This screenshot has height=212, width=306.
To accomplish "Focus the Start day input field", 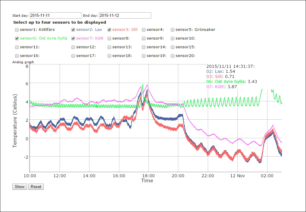I will tap(56, 16).
